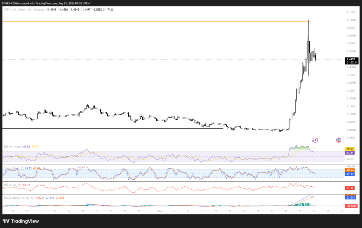Click the Stoch indicator legend label
This screenshot has width=362, height=228.
click(x=13, y=168)
